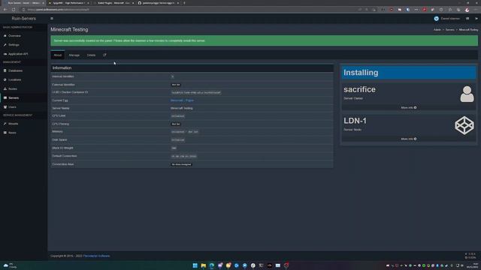Click the Servers breadcrumb link
The width and height of the screenshot is (481, 270).
[x=449, y=30]
